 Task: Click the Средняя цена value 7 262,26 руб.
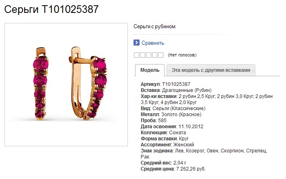point(191,169)
